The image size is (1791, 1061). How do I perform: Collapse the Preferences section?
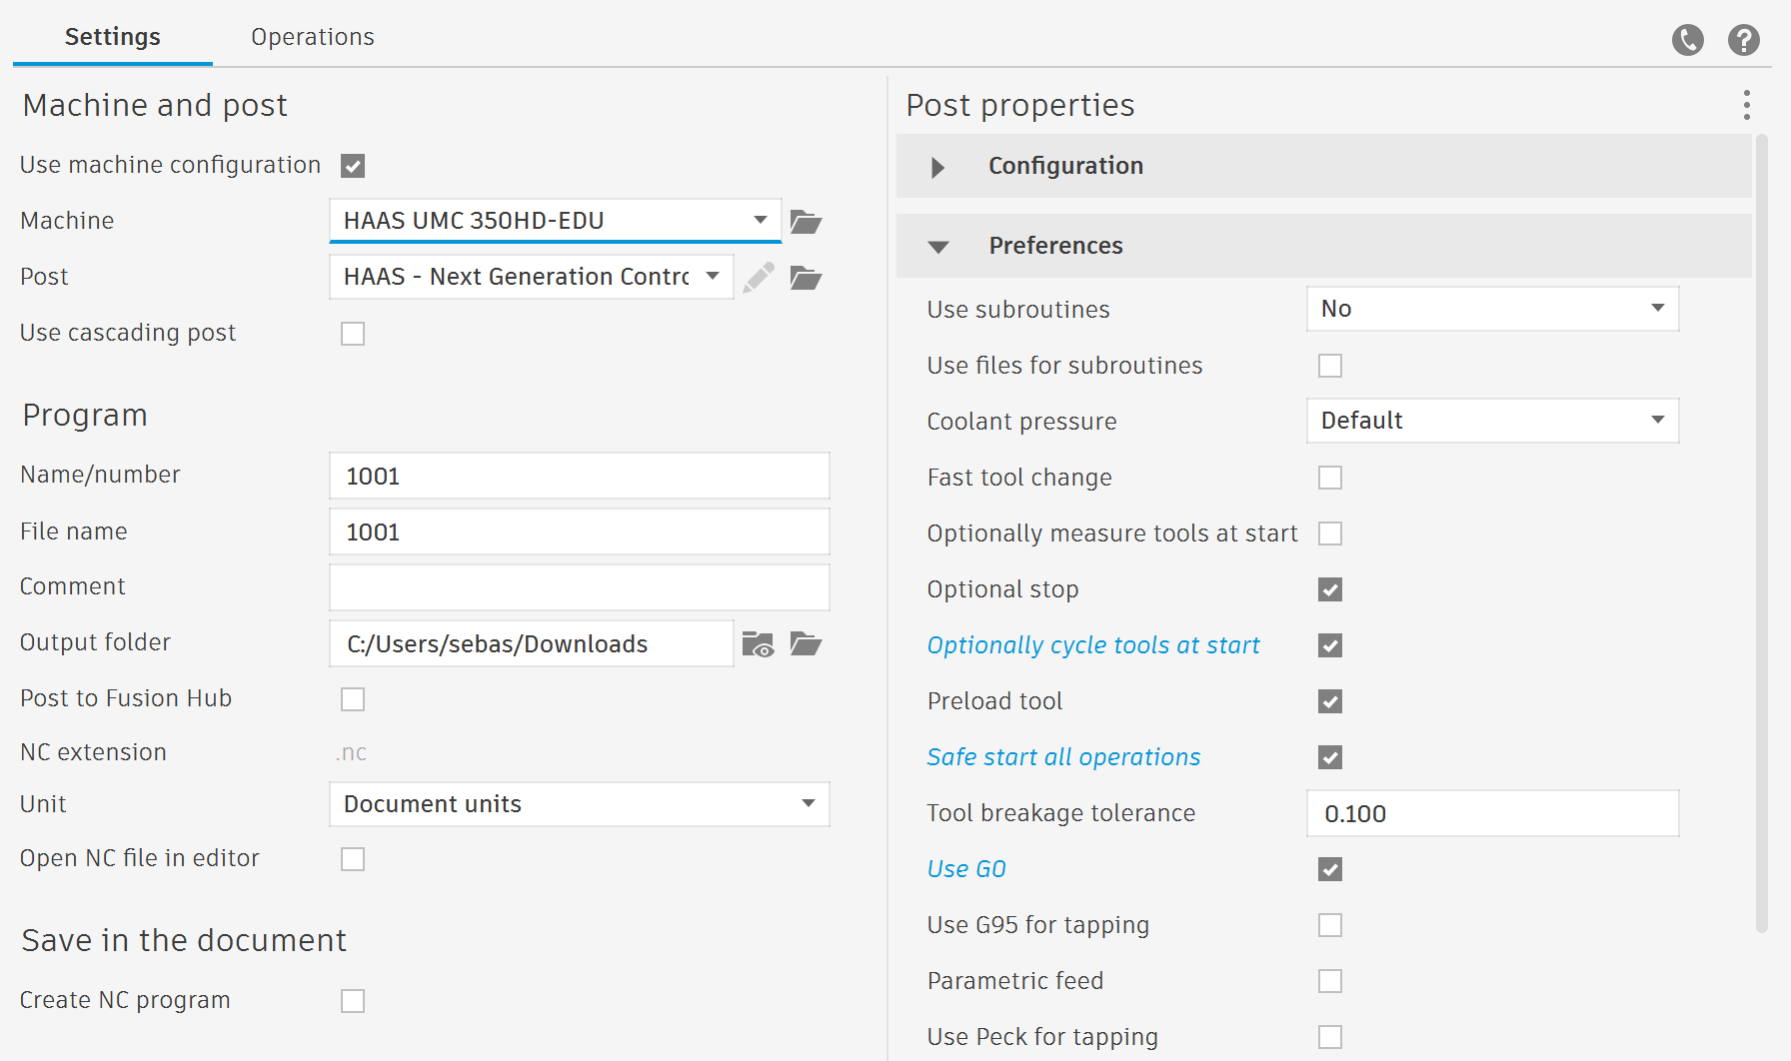pyautogui.click(x=1324, y=246)
